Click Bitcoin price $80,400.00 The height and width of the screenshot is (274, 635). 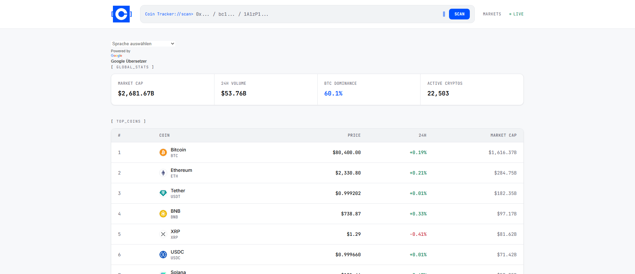(347, 152)
